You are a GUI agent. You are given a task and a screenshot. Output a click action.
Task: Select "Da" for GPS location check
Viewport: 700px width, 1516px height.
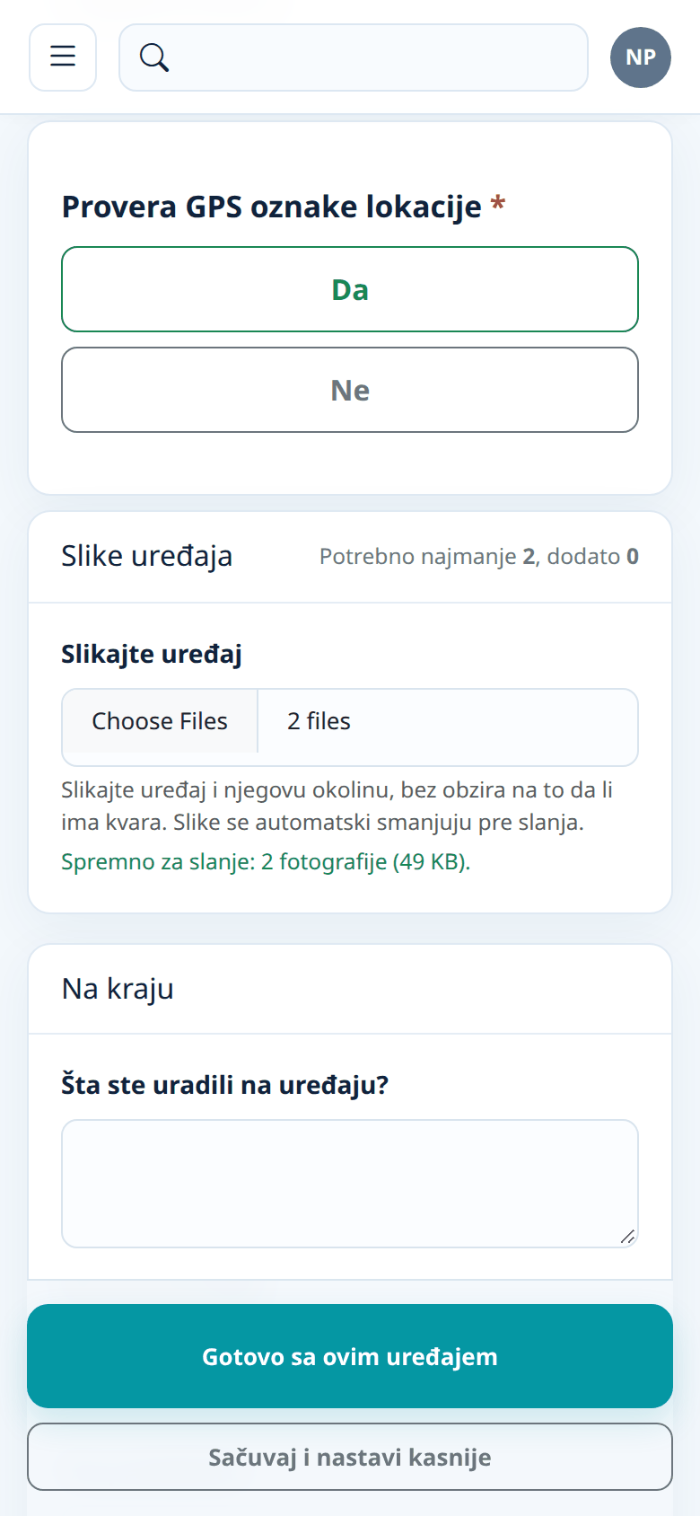(x=350, y=289)
